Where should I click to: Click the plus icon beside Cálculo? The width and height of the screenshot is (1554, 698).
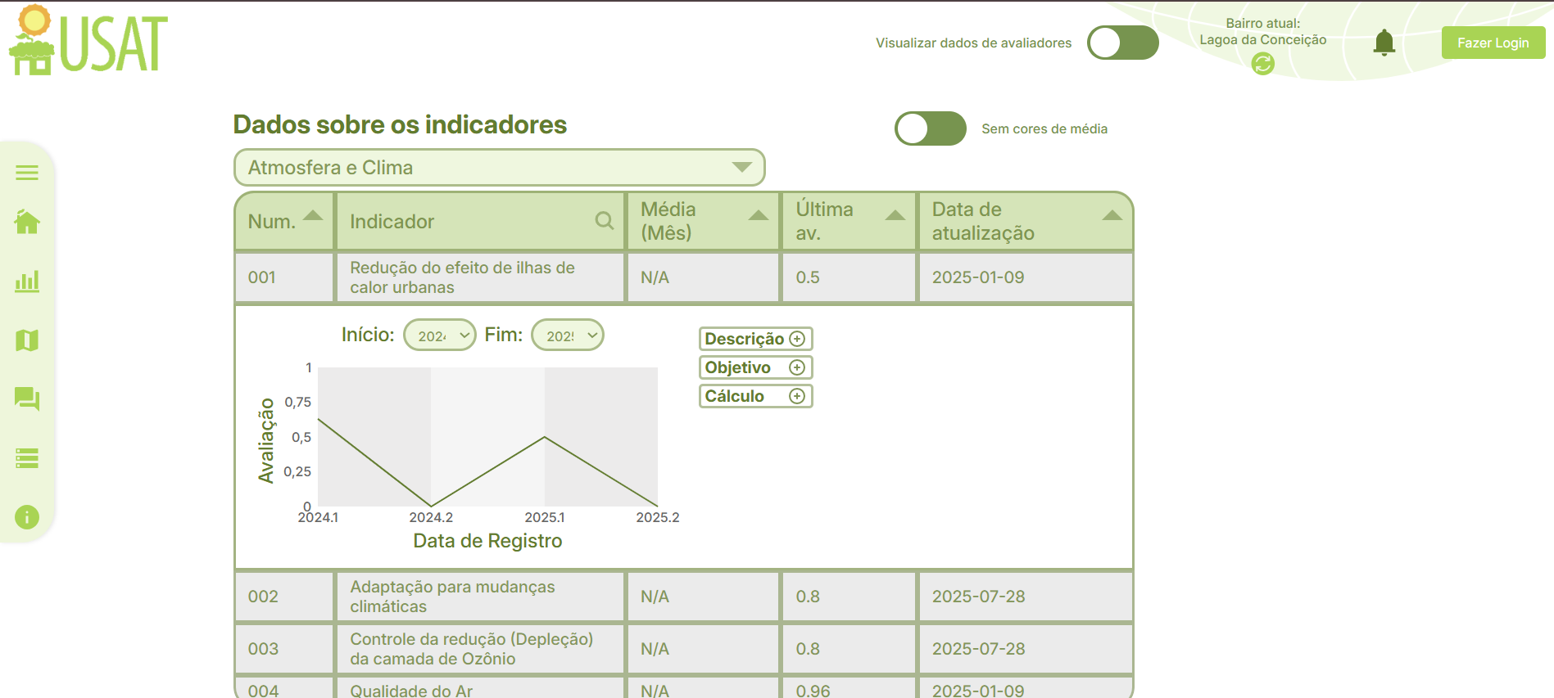tap(797, 396)
